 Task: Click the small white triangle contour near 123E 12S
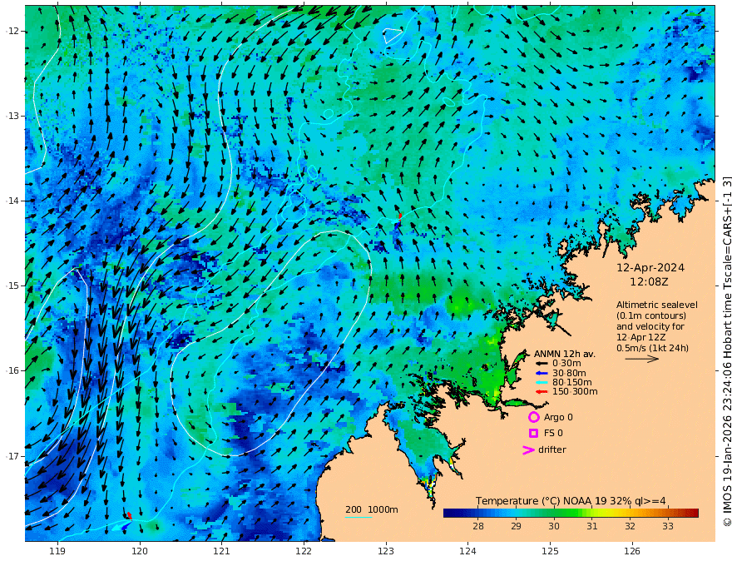[x=392, y=36]
